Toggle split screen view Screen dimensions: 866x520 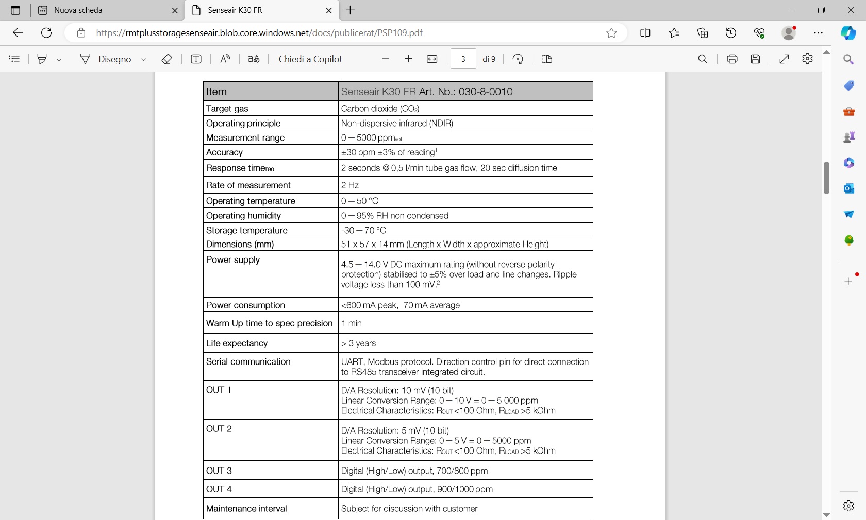coord(645,33)
